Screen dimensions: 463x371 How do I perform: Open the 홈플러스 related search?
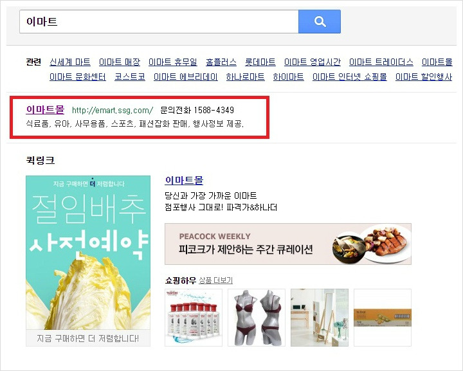point(221,62)
